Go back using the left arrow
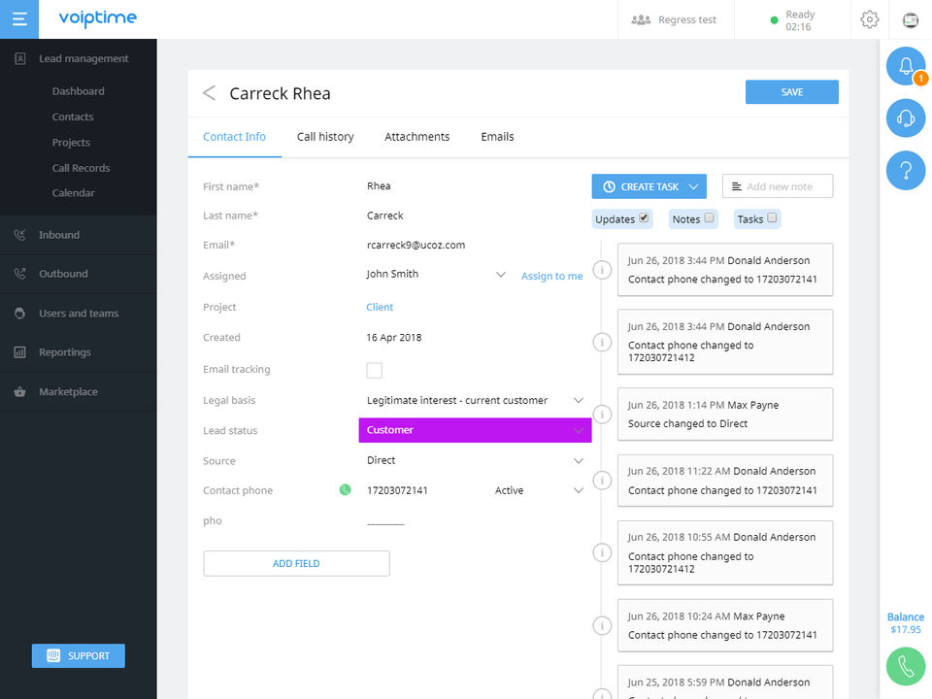932x699 pixels. pyautogui.click(x=209, y=93)
